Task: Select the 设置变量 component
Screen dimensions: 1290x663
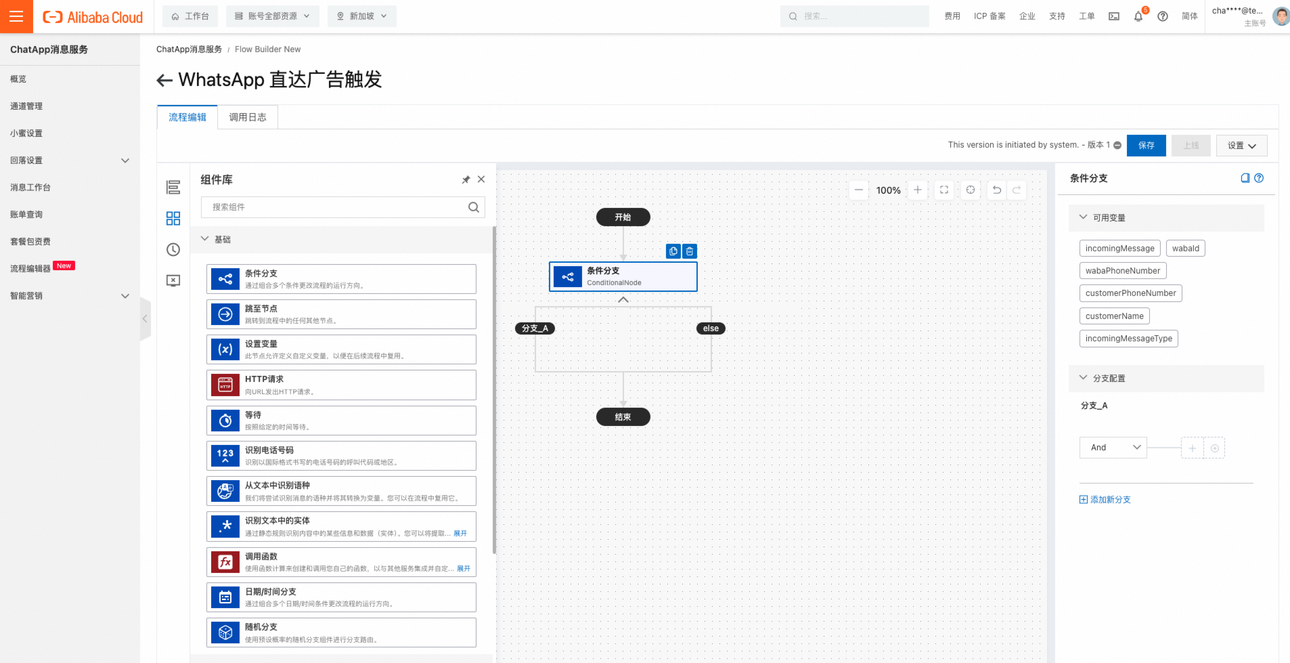Action: click(x=341, y=349)
